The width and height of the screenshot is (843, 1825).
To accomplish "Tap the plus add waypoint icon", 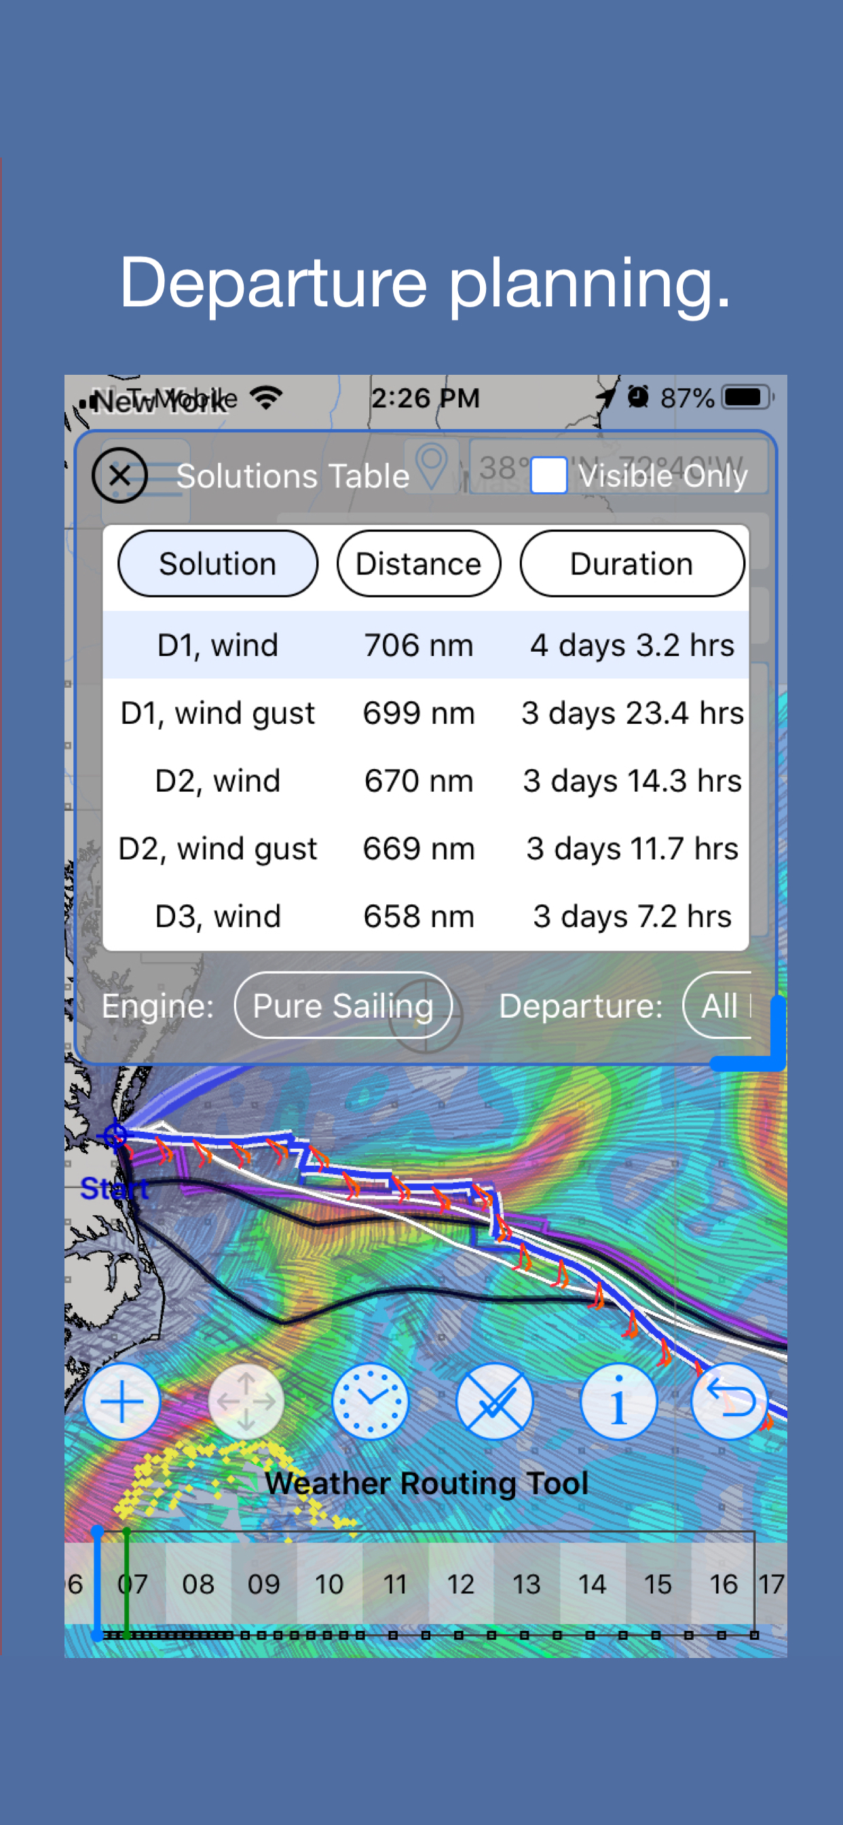I will coord(122,1401).
